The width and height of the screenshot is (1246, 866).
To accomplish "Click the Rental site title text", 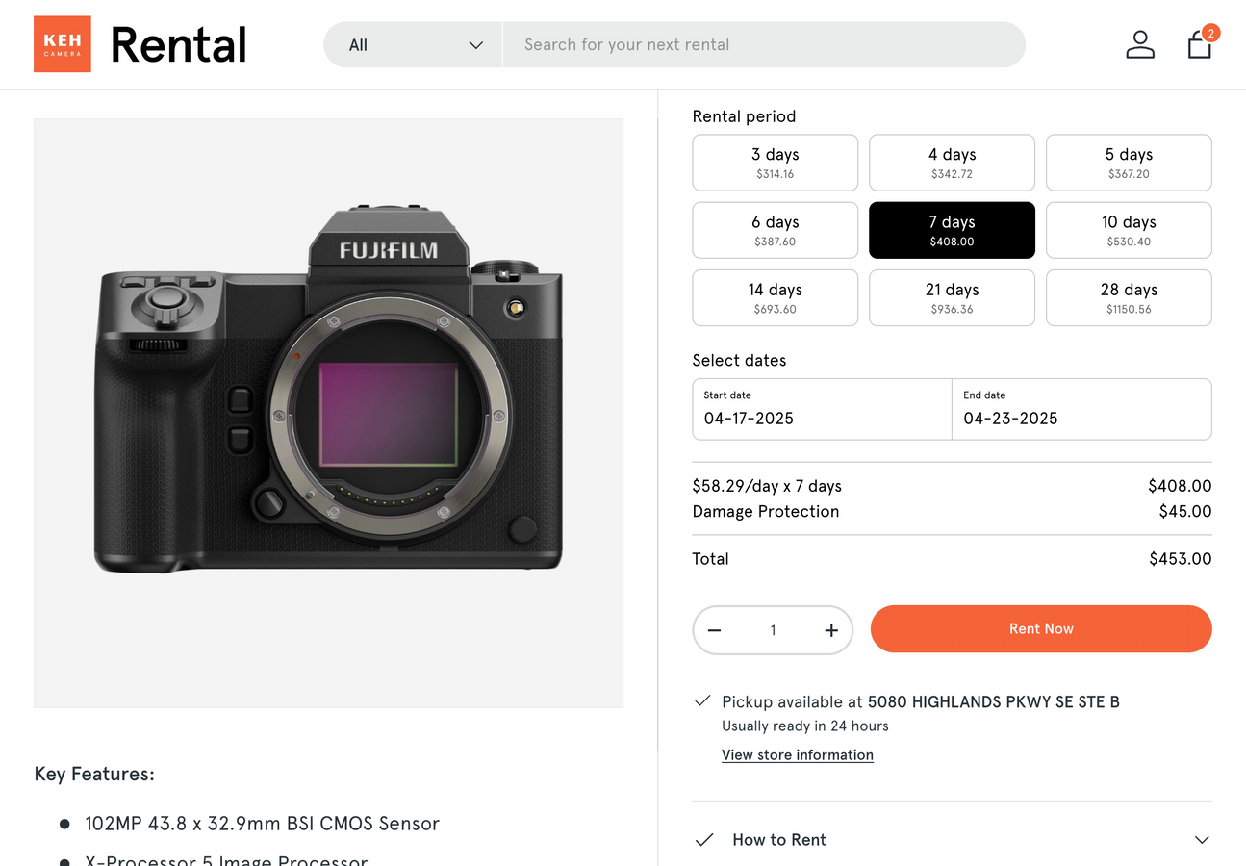I will coord(179,45).
